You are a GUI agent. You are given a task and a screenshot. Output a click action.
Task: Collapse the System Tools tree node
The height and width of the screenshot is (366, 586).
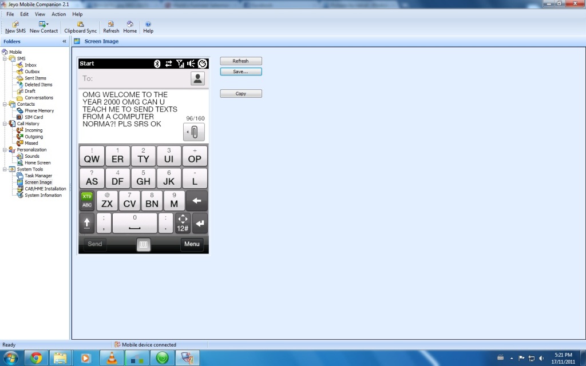pos(5,169)
